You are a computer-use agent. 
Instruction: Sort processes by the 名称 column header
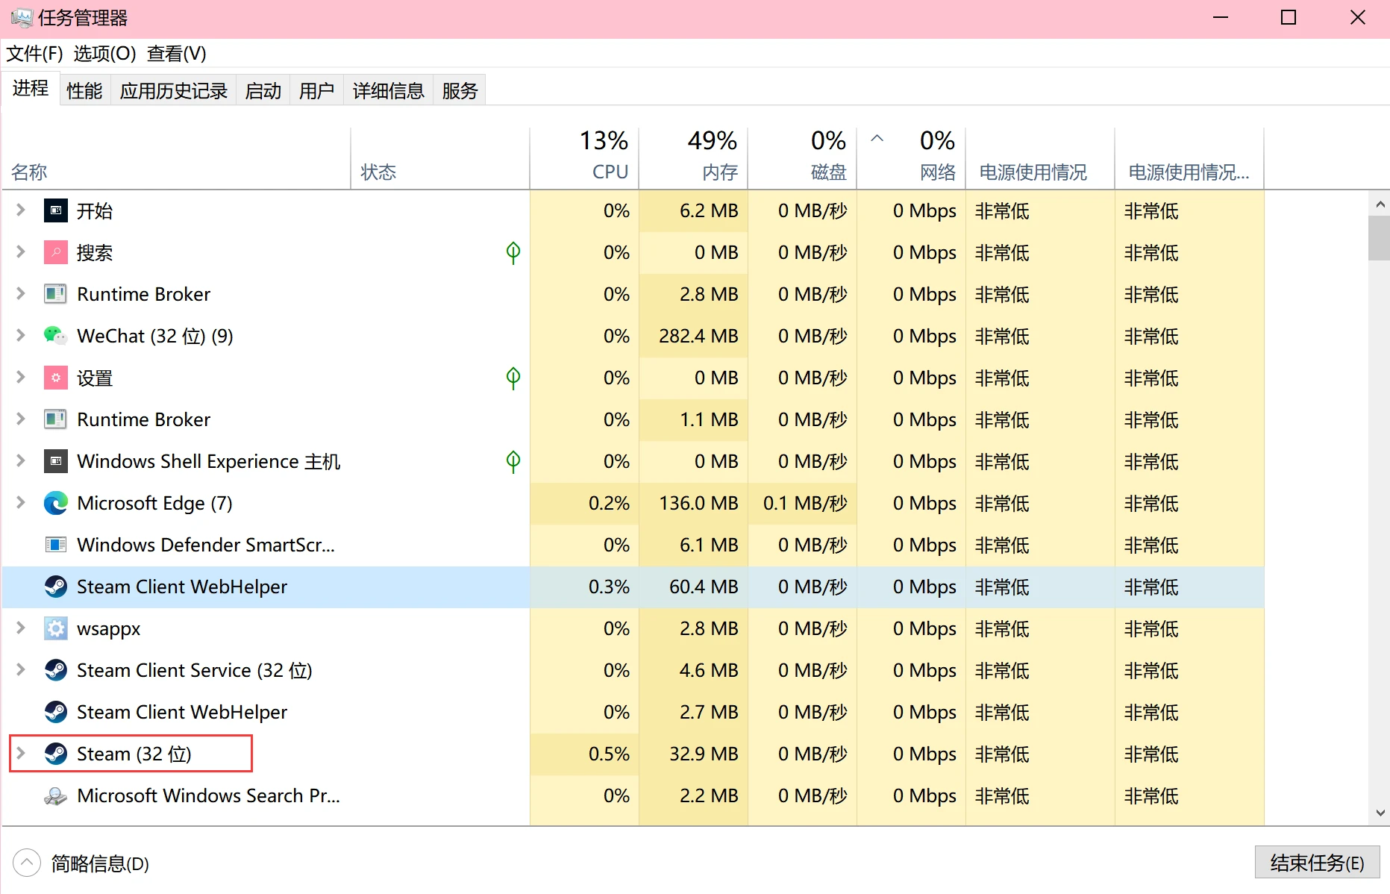tap(177, 158)
